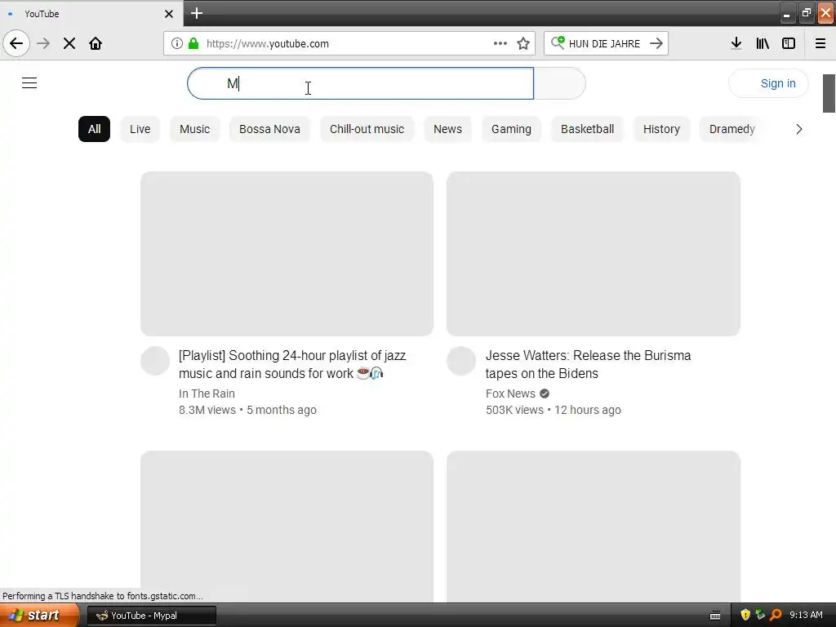This screenshot has width=836, height=627.
Task: Open the Downloads arrow icon
Action: tap(736, 43)
